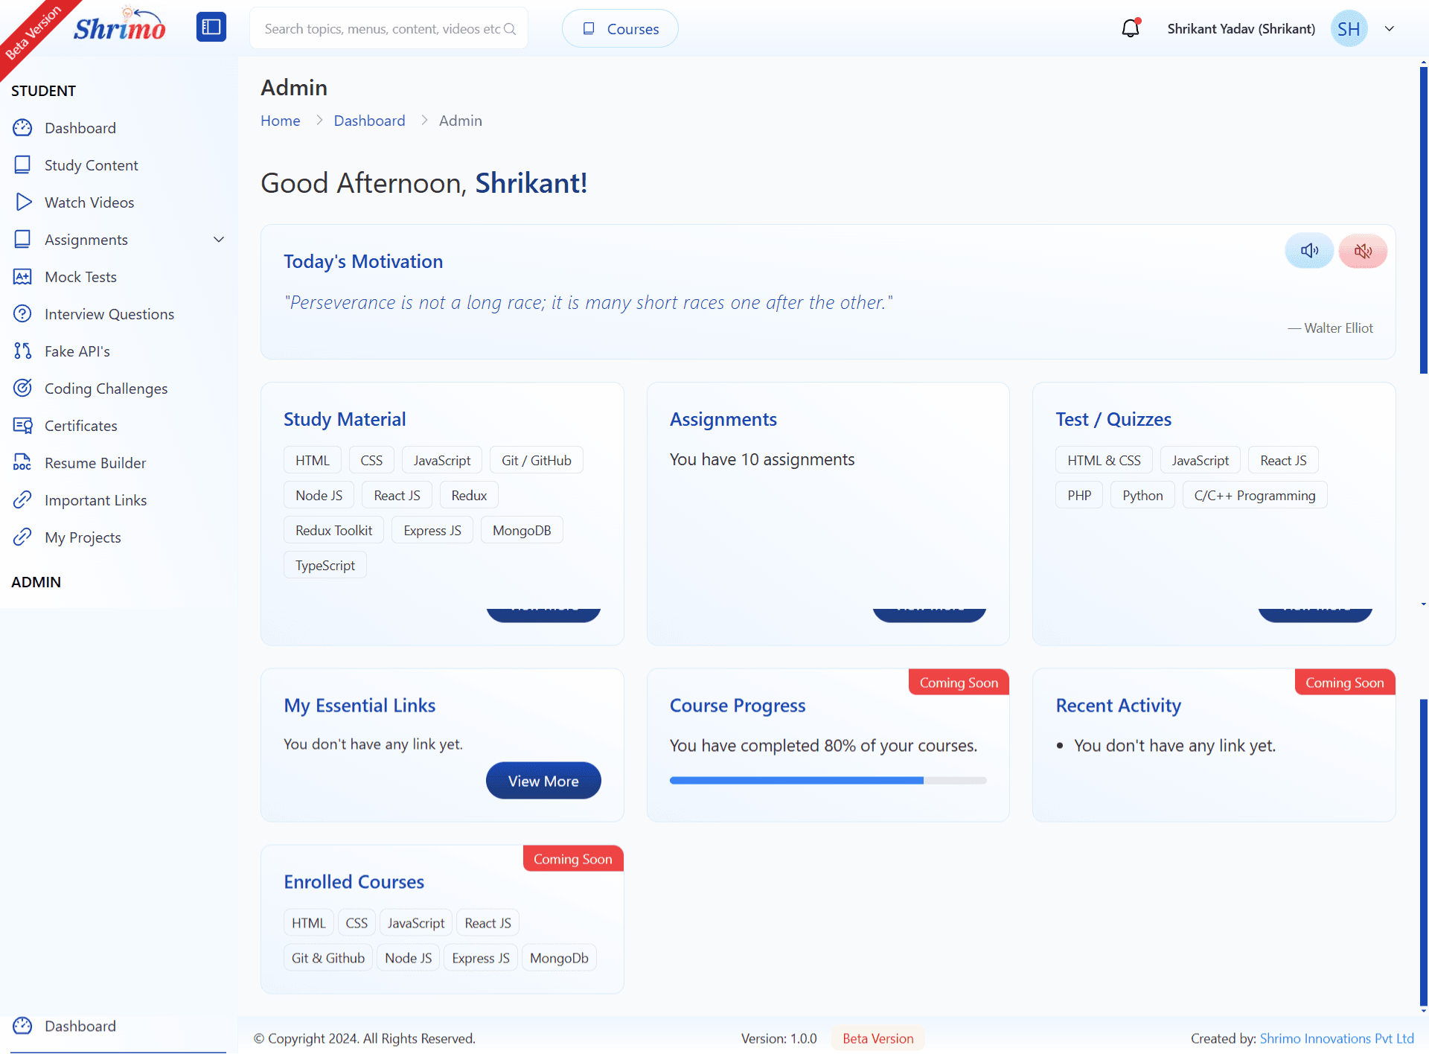Navigate to Home breadcrumb
This screenshot has width=1429, height=1054.
tap(281, 120)
